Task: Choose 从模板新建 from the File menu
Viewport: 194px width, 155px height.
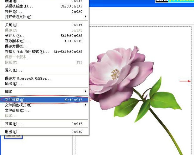Action: click(19, 6)
